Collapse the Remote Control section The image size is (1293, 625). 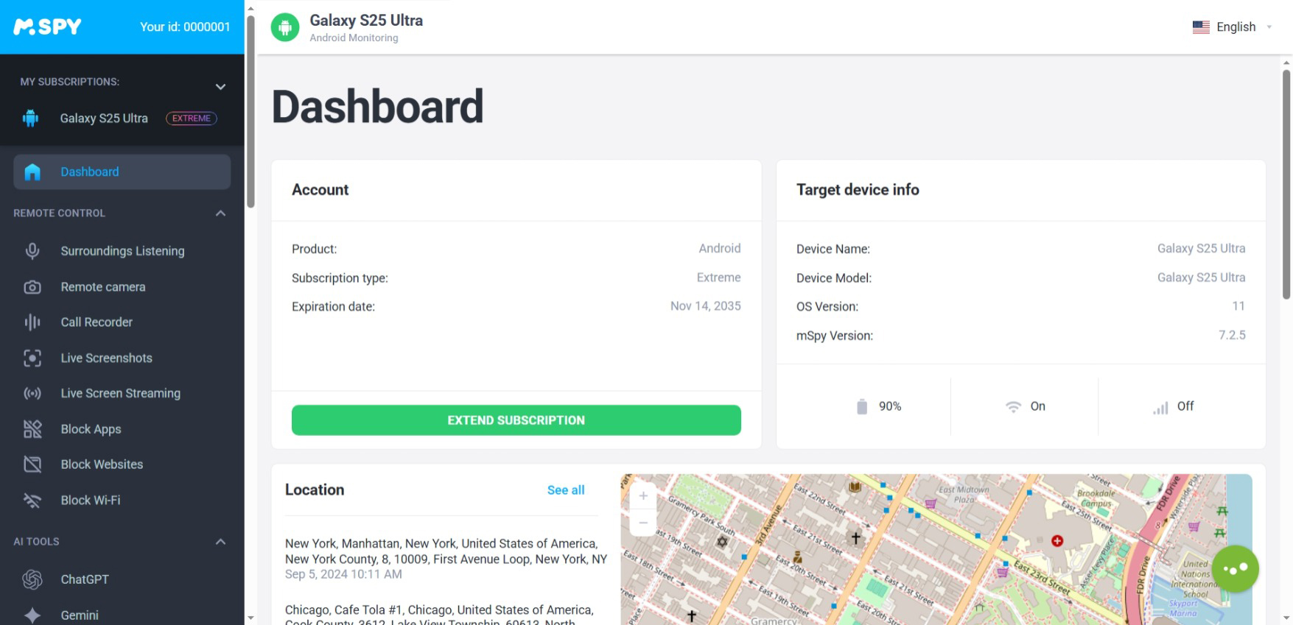click(x=220, y=213)
